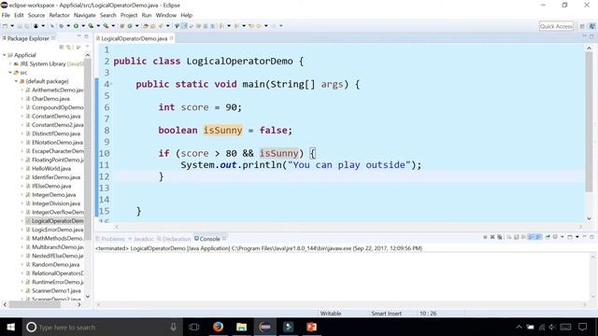Open the Open Console dropdown arrow

click(577, 237)
